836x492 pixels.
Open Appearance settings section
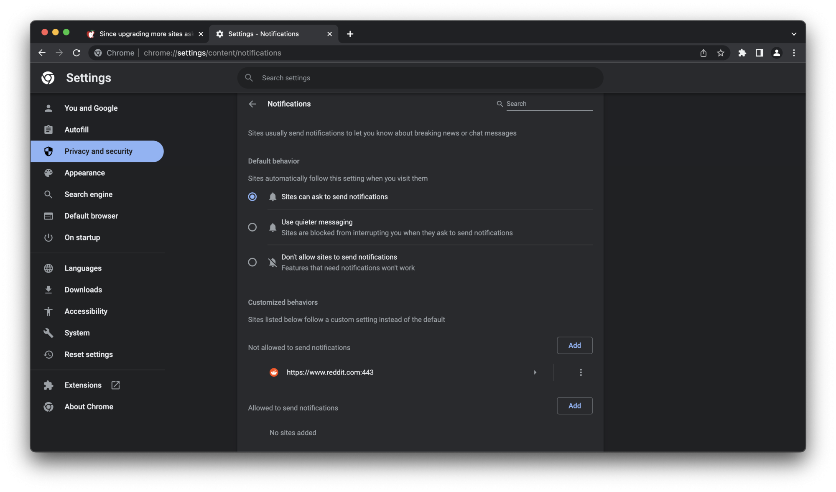point(84,173)
